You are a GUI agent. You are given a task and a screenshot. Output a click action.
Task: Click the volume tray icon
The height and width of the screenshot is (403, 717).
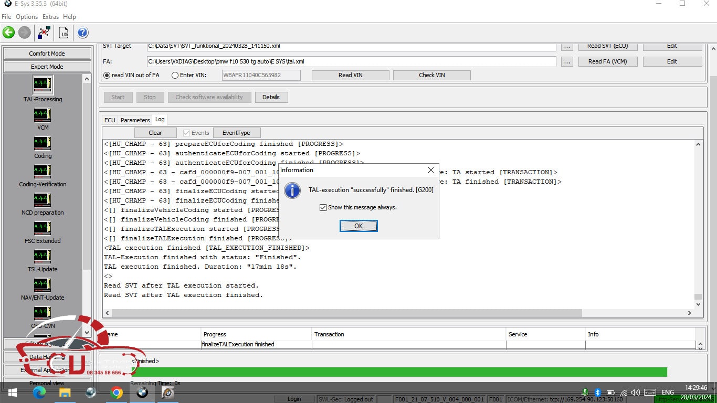coord(635,393)
